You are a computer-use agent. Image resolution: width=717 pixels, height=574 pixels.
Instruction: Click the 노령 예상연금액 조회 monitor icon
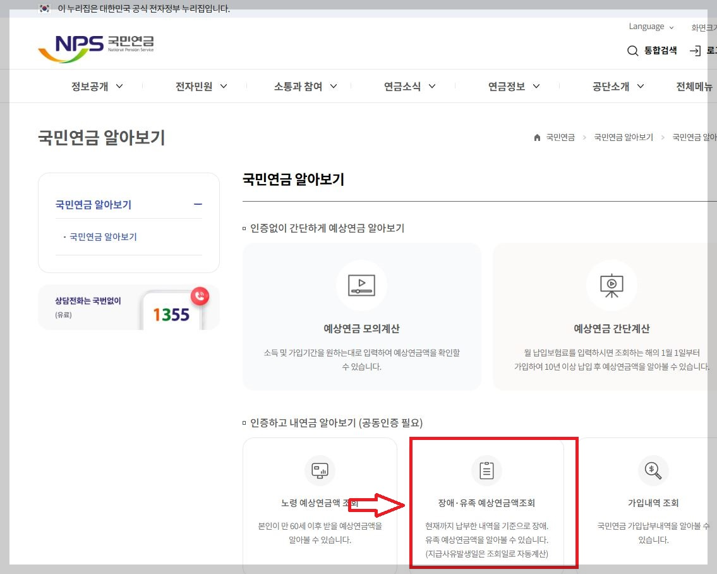pyautogui.click(x=320, y=470)
